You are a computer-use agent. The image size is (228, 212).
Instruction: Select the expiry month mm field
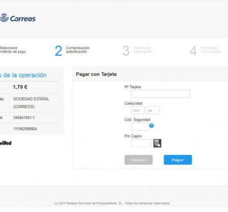138,110
